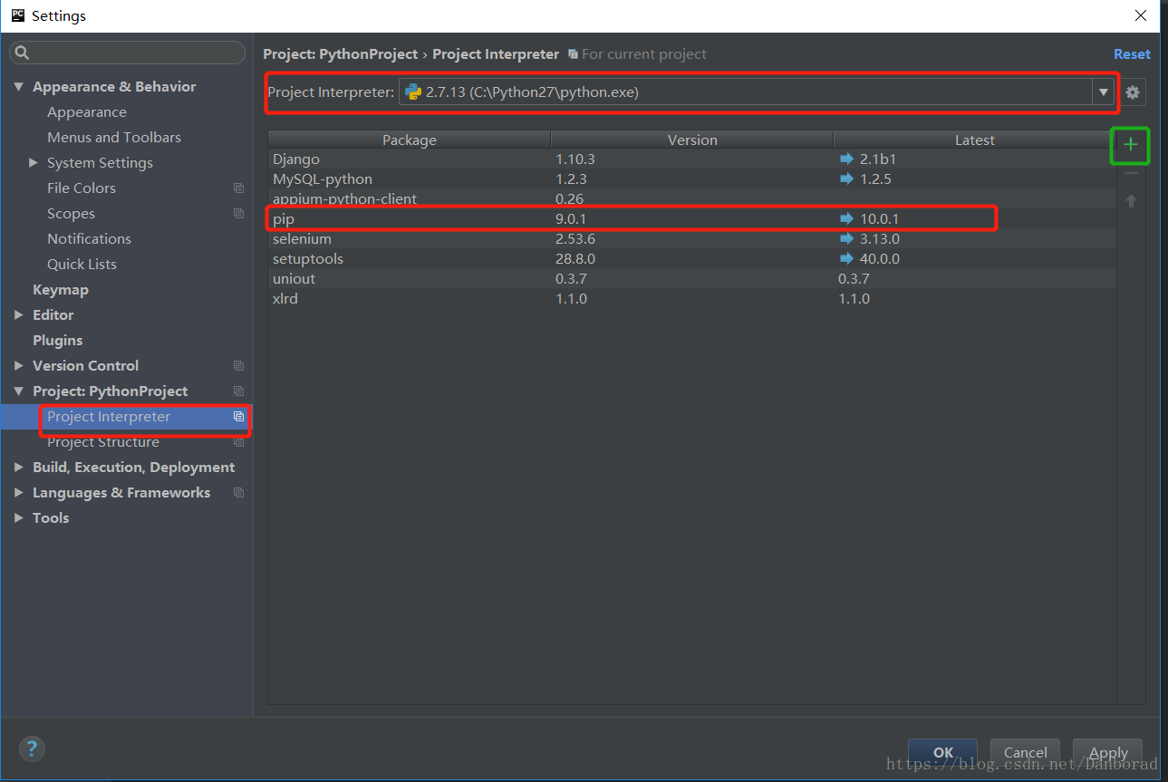The height and width of the screenshot is (782, 1168).
Task: Click the 'Project: PythonProject' breadcrumb text
Action: tap(341, 54)
